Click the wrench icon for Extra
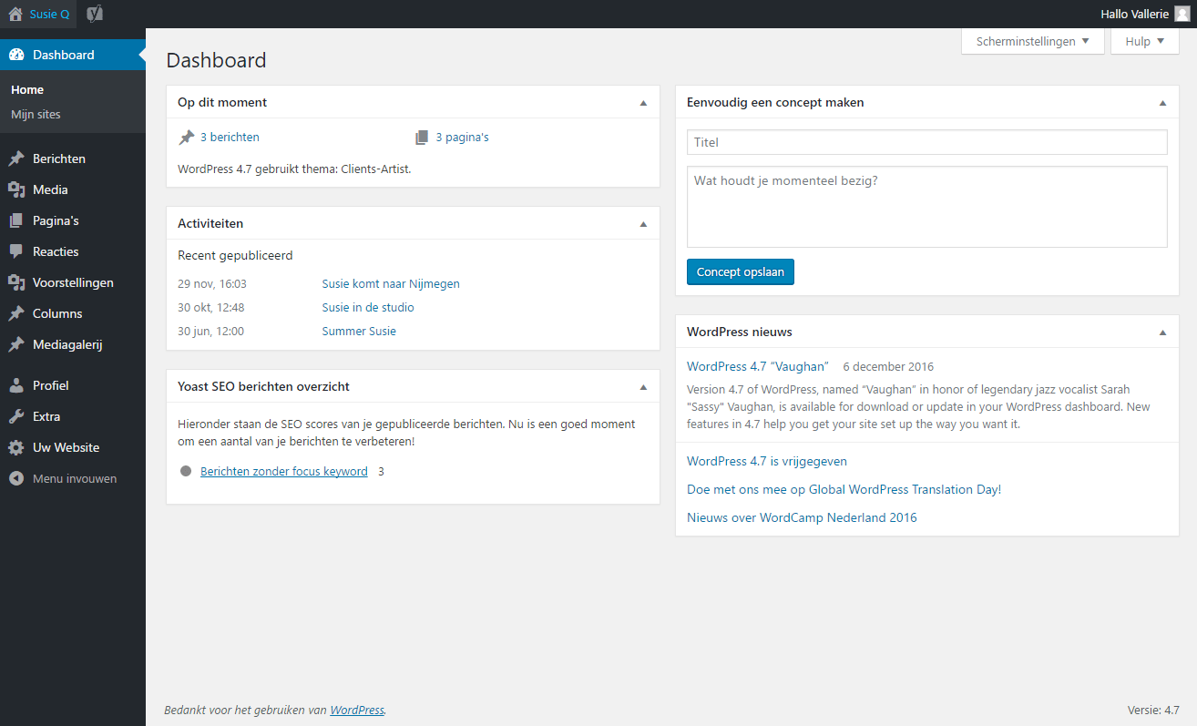1197x726 pixels. 16,416
